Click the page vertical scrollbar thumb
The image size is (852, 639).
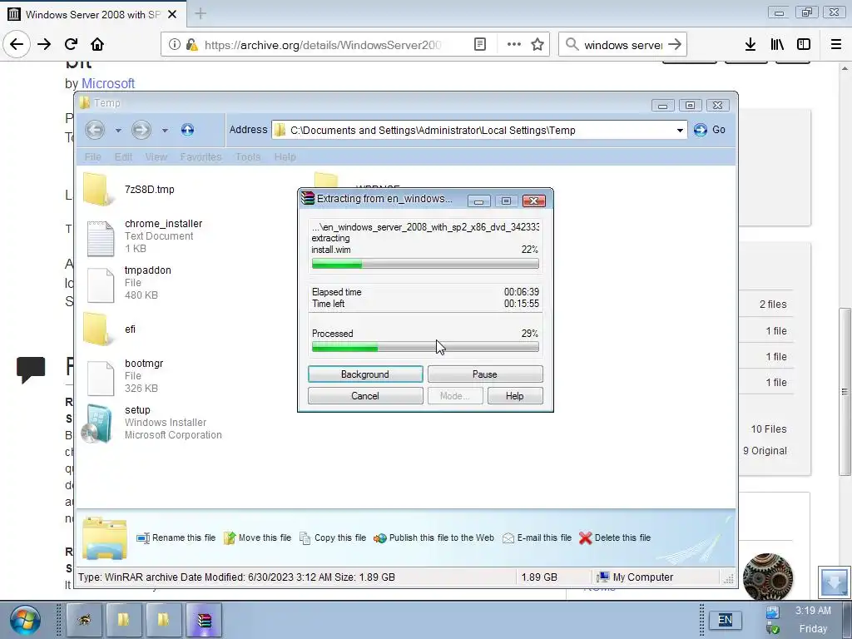(845, 391)
